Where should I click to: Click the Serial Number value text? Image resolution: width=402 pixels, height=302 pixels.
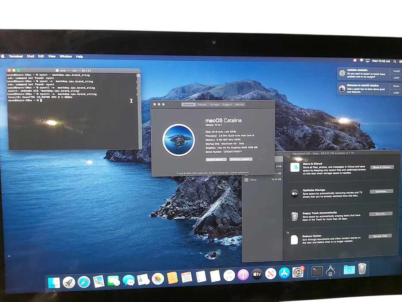pos(233,152)
